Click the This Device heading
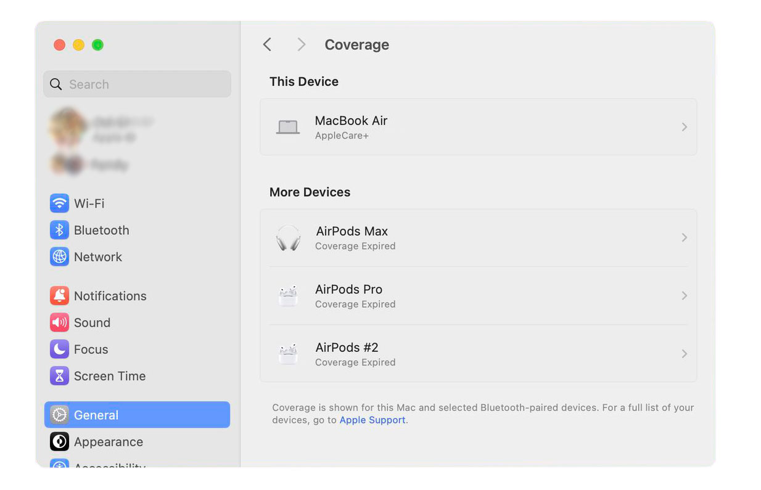This screenshot has height=490, width=761. pos(304,81)
